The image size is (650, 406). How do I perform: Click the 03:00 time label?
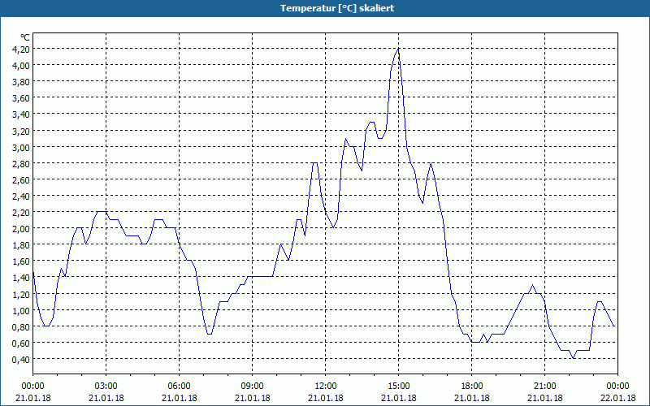pos(106,387)
